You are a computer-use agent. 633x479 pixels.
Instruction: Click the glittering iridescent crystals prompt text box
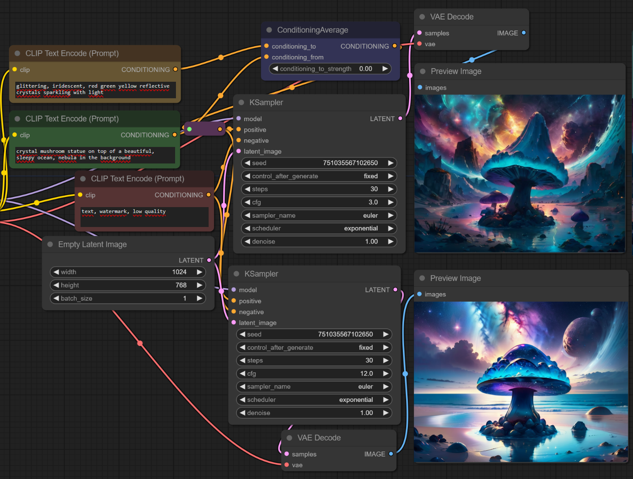[95, 89]
